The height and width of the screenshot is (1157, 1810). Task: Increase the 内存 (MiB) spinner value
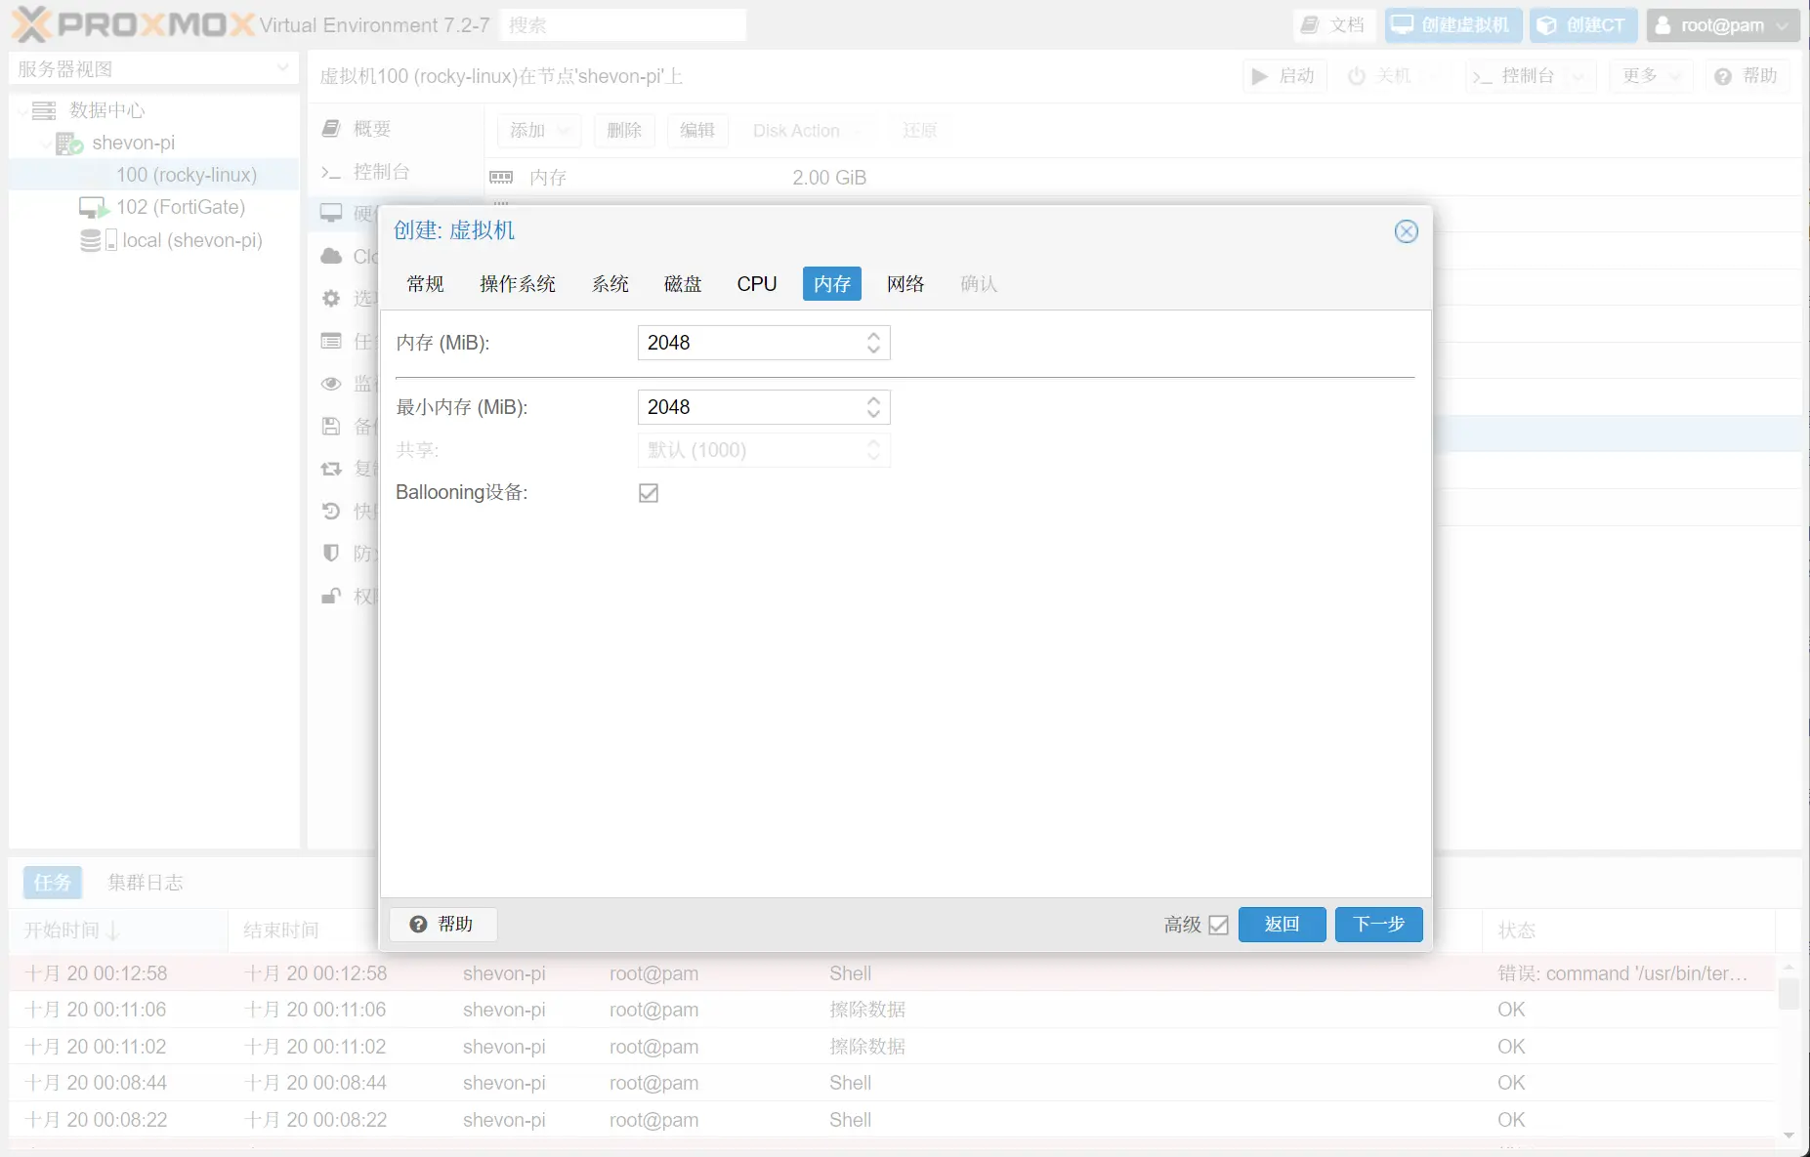pyautogui.click(x=873, y=336)
